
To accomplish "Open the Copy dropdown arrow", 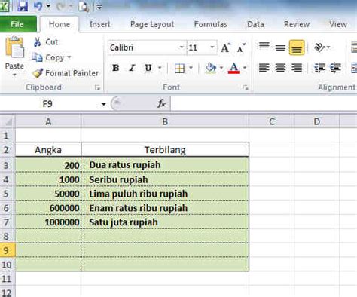I will [x=69, y=57].
